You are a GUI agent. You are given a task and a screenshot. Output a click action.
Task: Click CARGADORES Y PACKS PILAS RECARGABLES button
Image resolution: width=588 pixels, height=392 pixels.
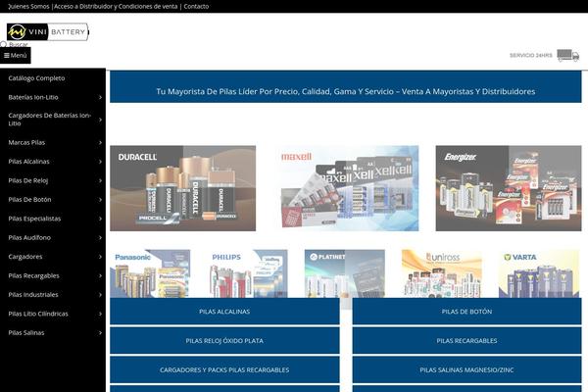tap(224, 369)
